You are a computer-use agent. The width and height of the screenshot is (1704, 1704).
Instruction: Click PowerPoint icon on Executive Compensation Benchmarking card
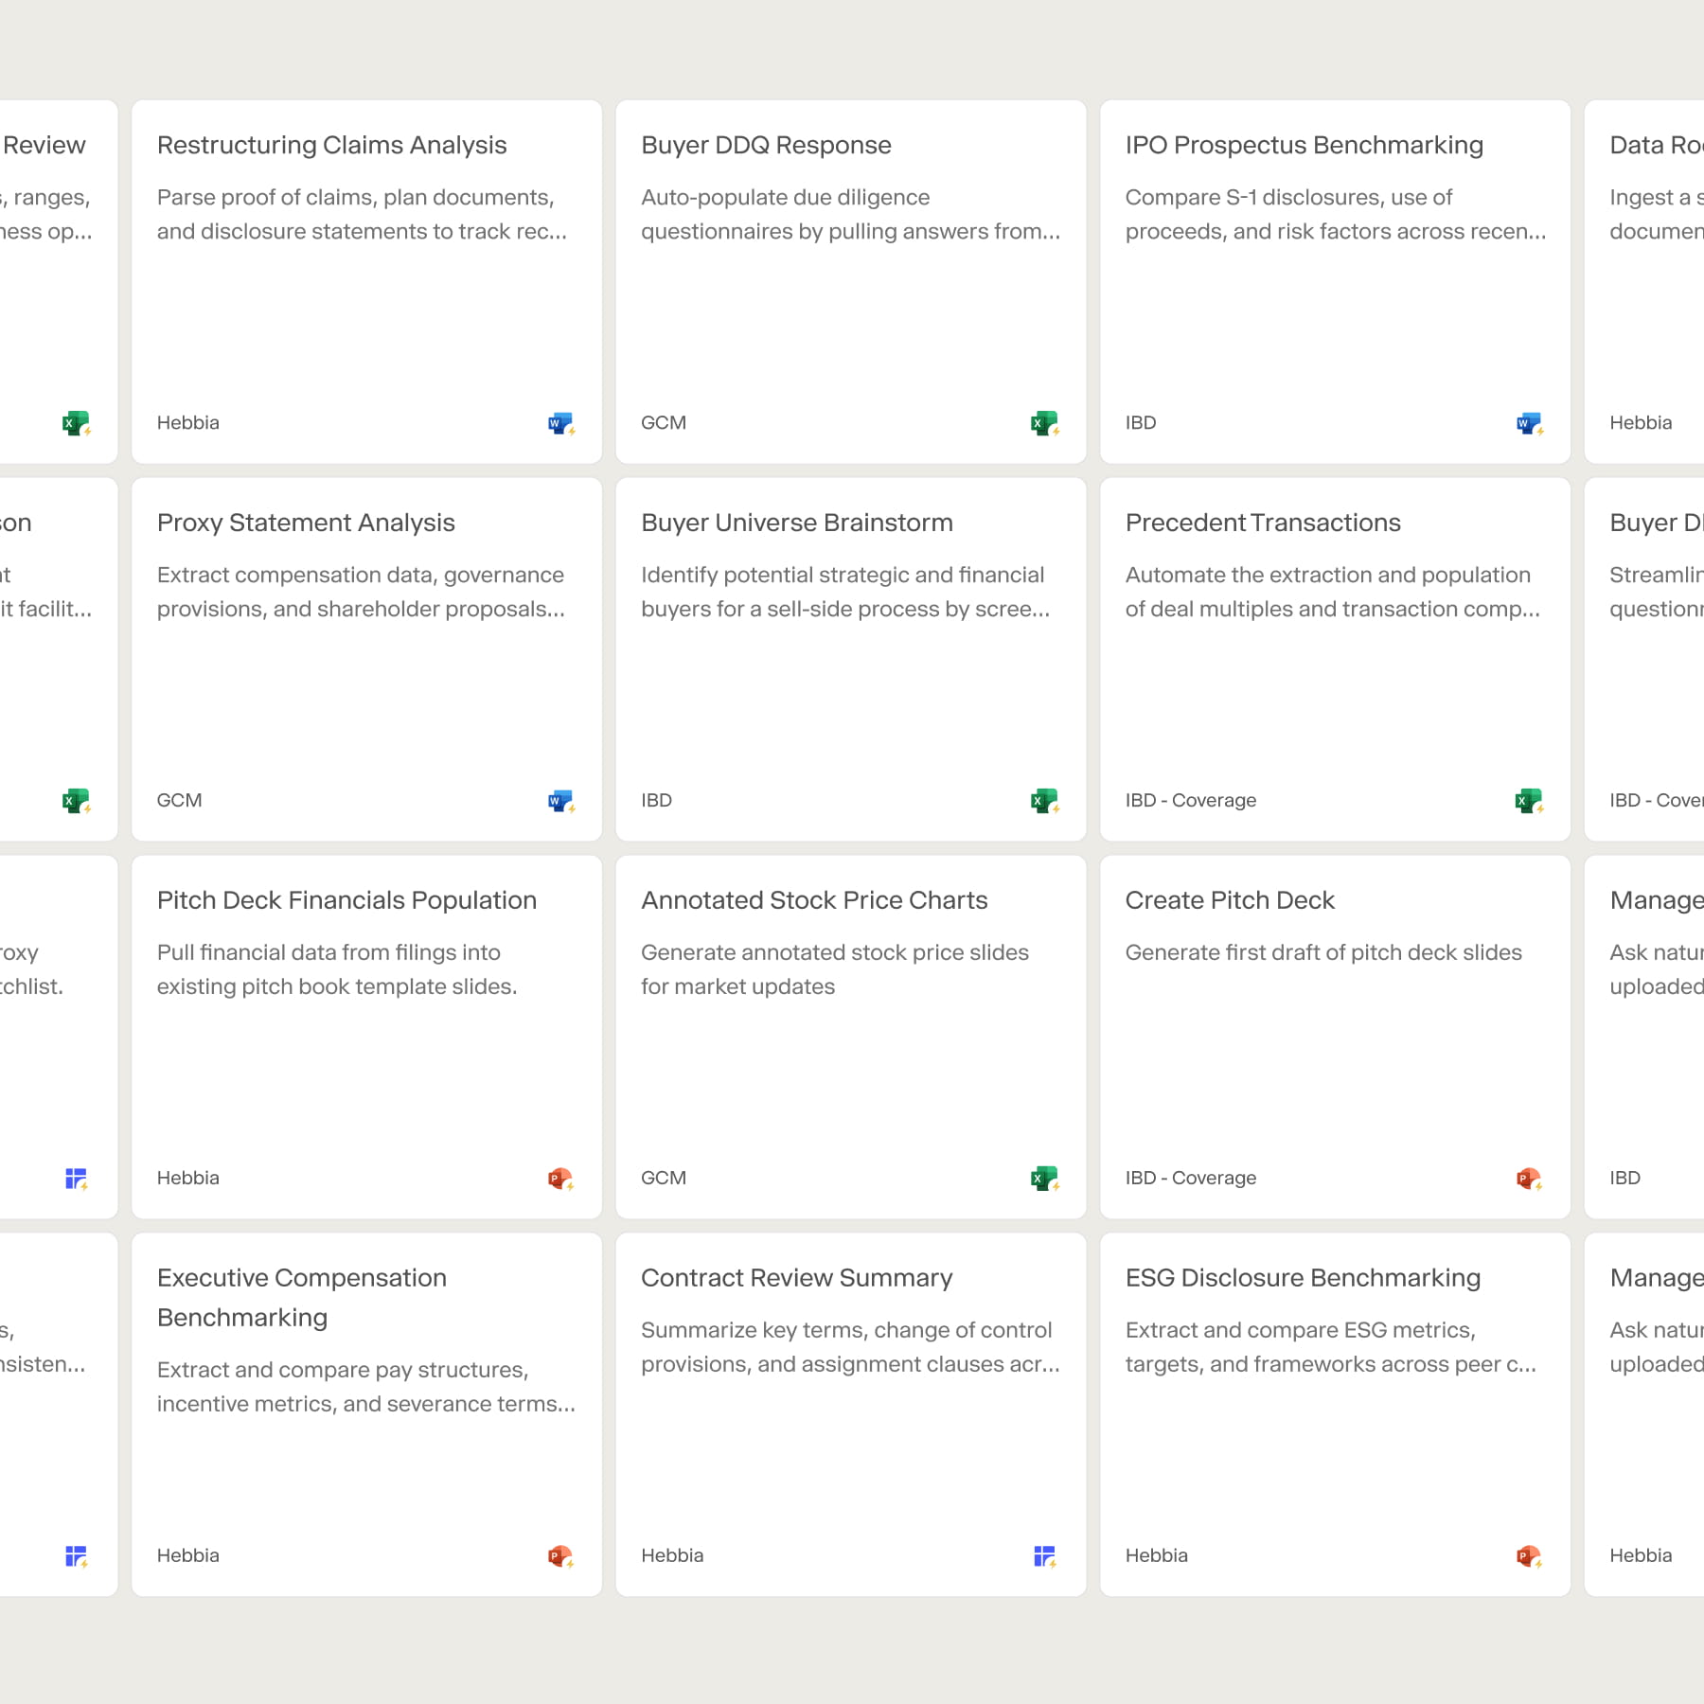561,1556
